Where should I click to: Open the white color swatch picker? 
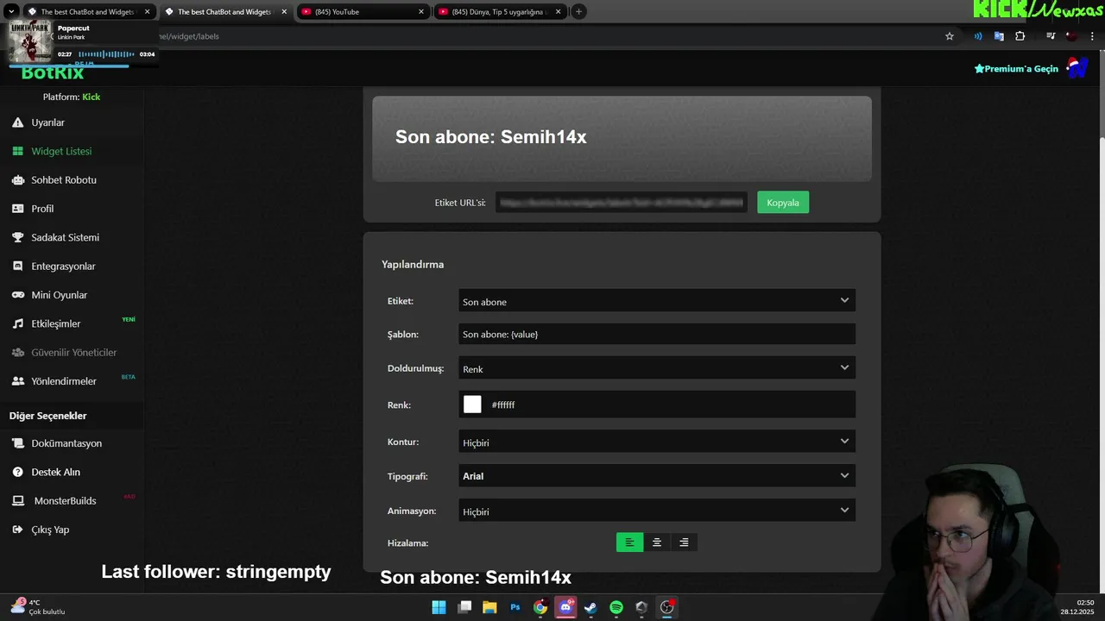tap(472, 405)
